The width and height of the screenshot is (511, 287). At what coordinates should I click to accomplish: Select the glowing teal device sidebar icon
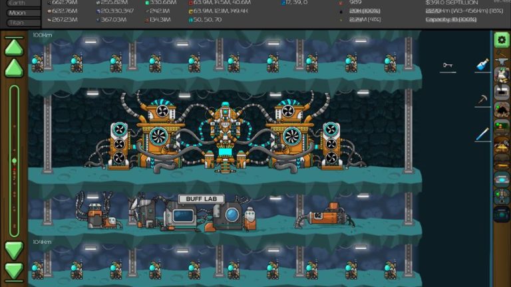pyautogui.click(x=502, y=179)
